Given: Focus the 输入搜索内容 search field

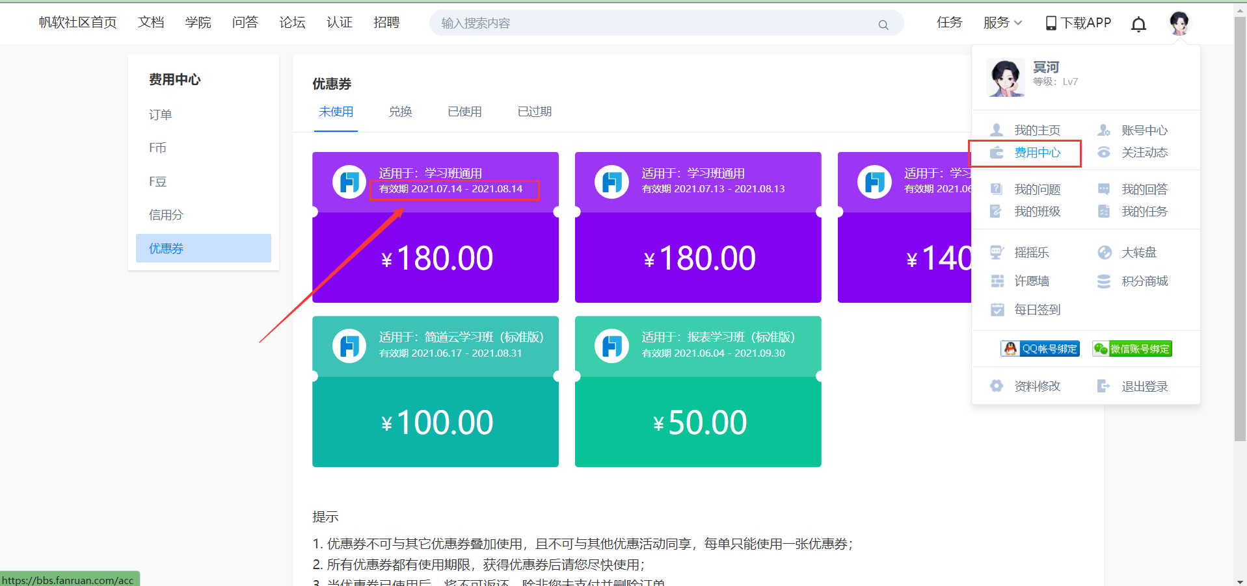Looking at the screenshot, I should click(666, 23).
